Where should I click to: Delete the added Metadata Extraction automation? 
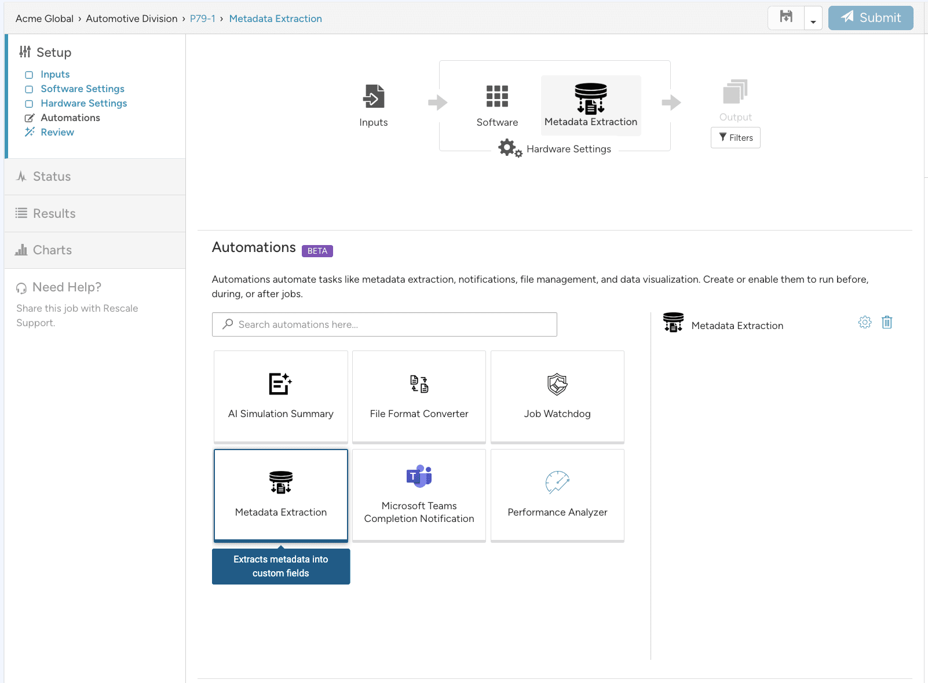[x=887, y=323]
